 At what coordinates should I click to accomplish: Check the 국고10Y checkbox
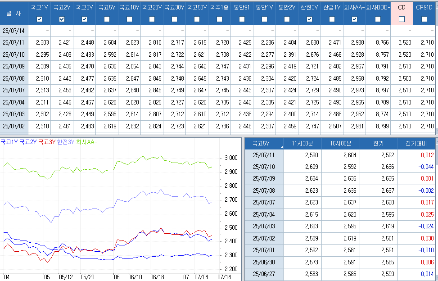(129, 19)
